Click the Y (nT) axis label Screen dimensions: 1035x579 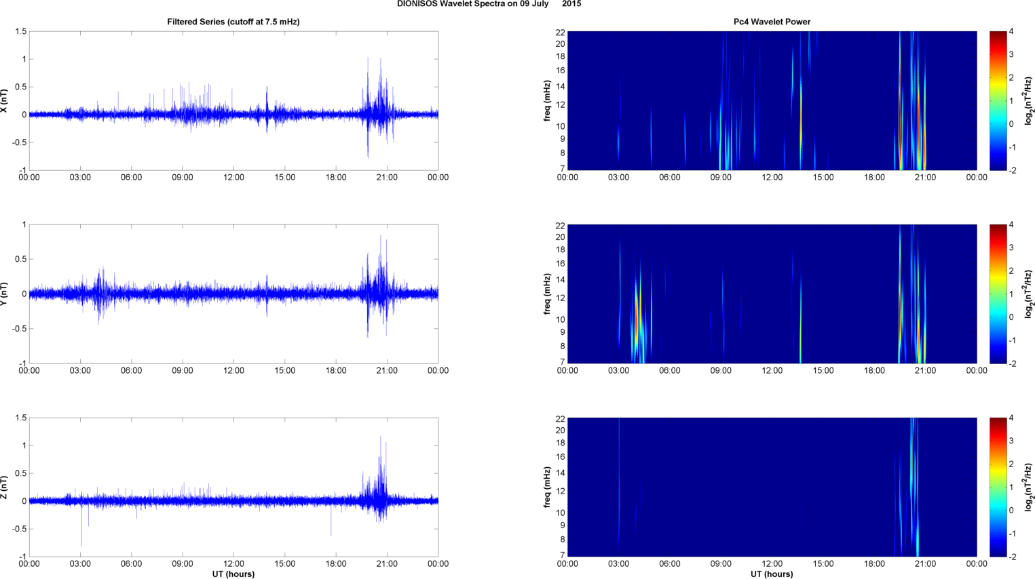[4, 294]
